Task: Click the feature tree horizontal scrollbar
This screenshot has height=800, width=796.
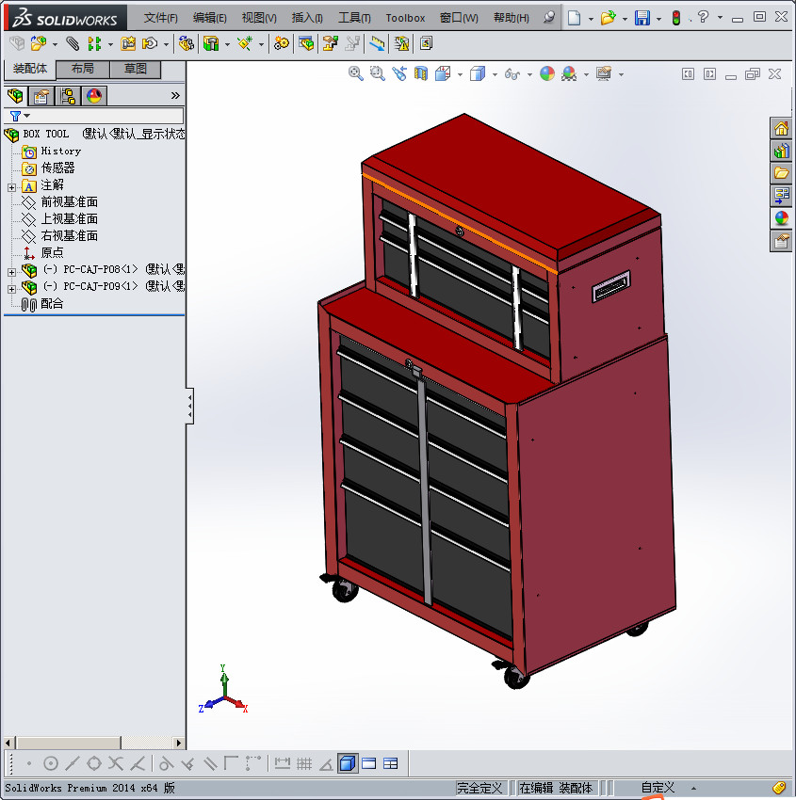Action: (x=94, y=743)
